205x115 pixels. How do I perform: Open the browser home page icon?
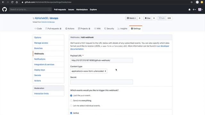17,2
